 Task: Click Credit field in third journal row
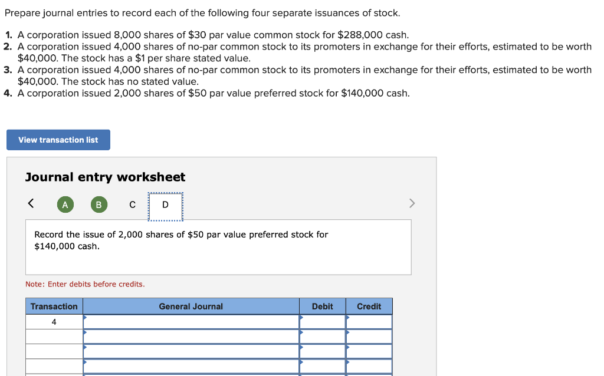369,351
